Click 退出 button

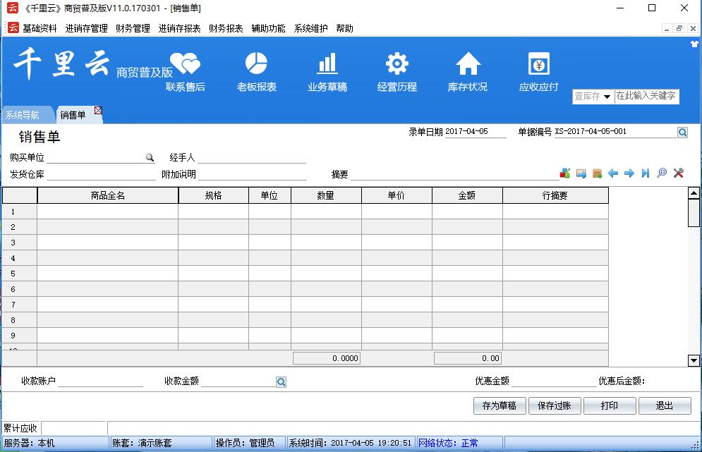tap(665, 406)
